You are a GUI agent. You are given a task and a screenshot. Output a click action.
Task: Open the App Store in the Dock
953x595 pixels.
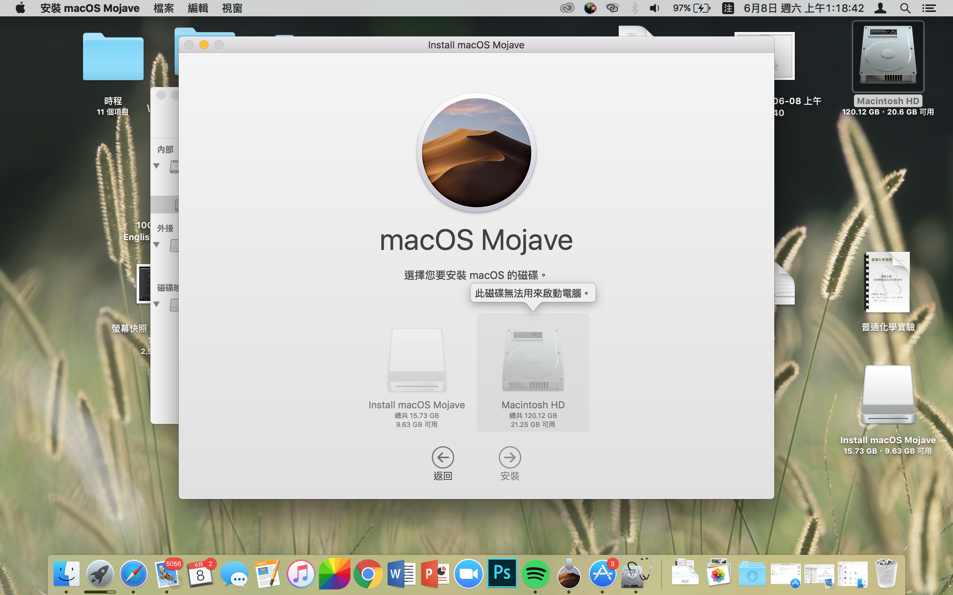coord(602,574)
